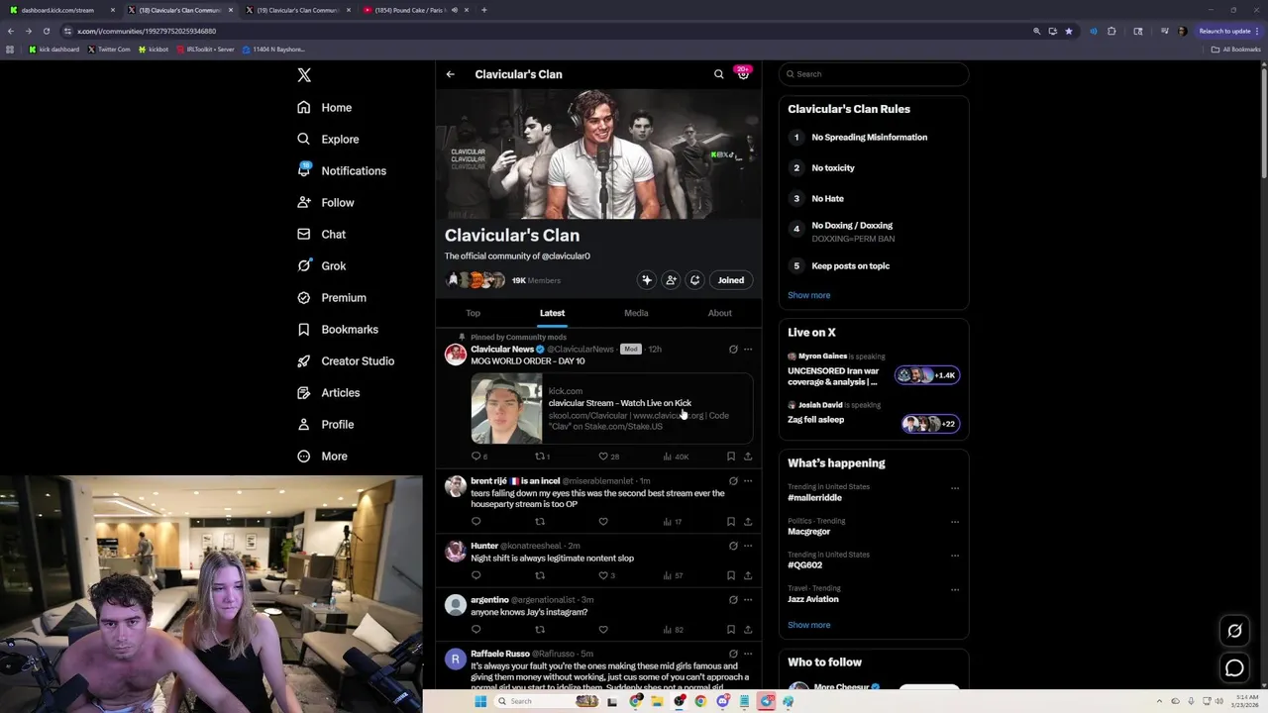Image resolution: width=1268 pixels, height=713 pixels.
Task: Switch to the Top tab
Action: [x=473, y=313]
